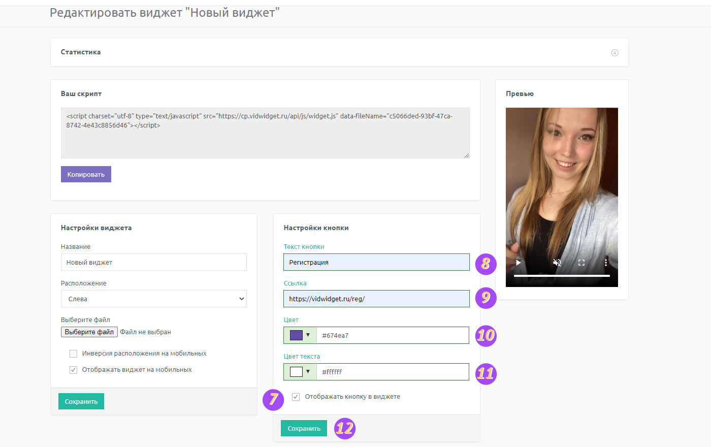Click the resize handle of script textarea
This screenshot has height=447, width=711.
pos(466,155)
